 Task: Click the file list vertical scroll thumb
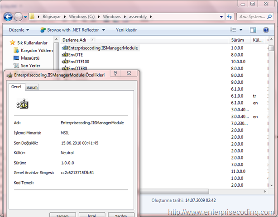(x=271, y=48)
